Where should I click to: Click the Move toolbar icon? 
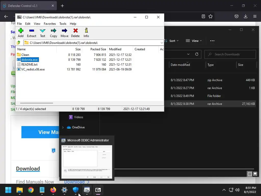click(64, 33)
